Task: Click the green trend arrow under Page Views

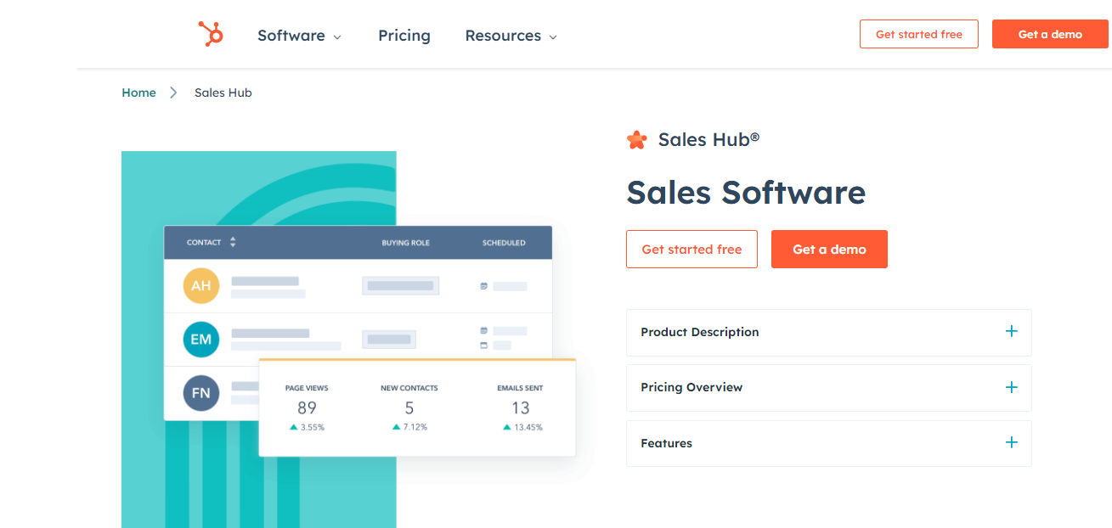Action: pyautogui.click(x=295, y=427)
